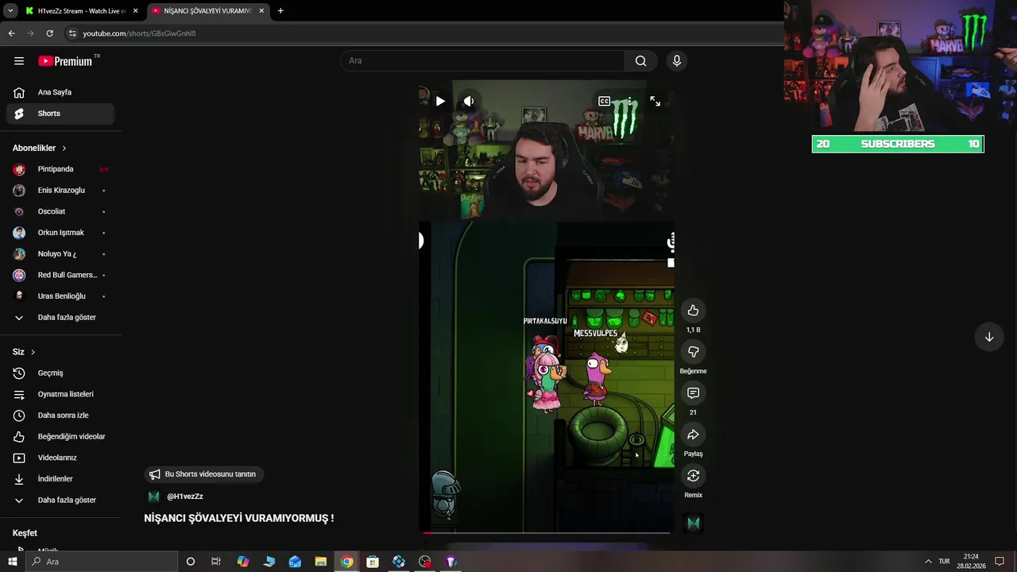Click Bu Shorts videosunu tanıtın button
This screenshot has width=1017, height=572.
pyautogui.click(x=203, y=474)
